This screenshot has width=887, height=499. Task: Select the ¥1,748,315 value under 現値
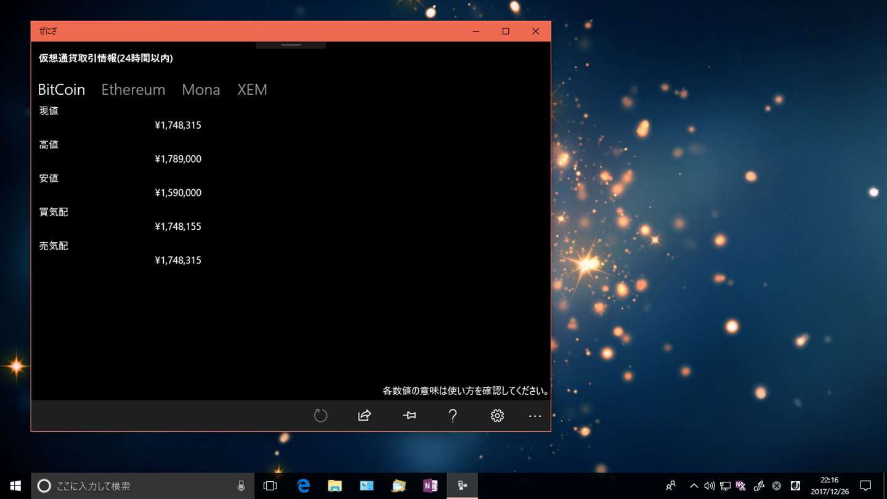click(178, 125)
